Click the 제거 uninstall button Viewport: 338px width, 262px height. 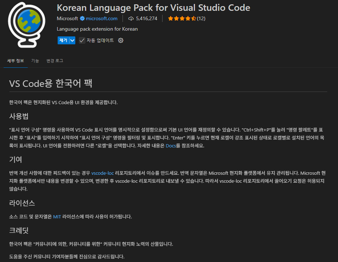(x=63, y=40)
